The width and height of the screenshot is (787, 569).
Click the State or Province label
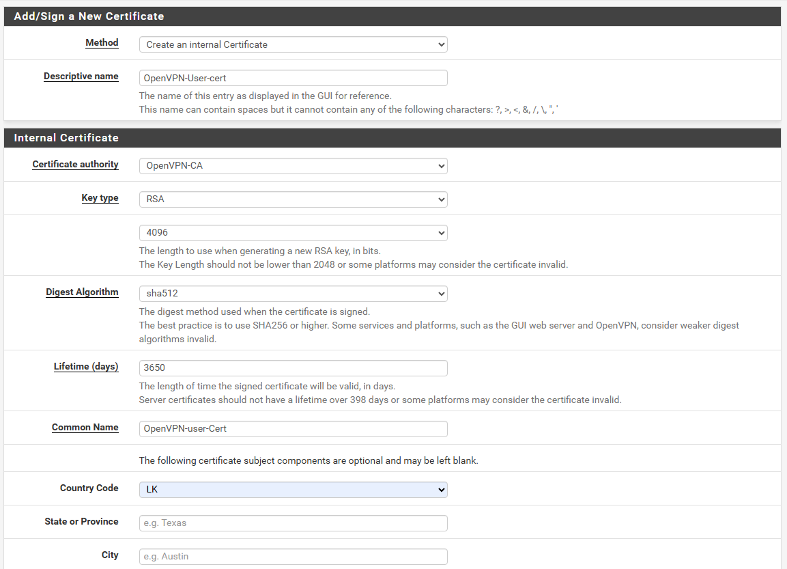[x=81, y=521]
